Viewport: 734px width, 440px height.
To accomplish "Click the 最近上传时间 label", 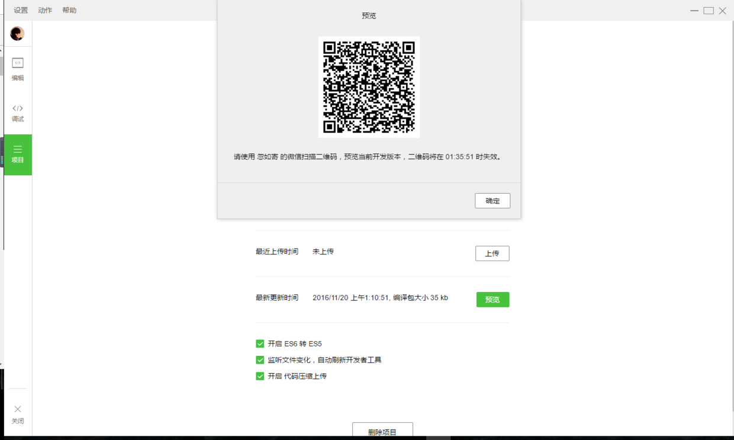I will tap(277, 252).
